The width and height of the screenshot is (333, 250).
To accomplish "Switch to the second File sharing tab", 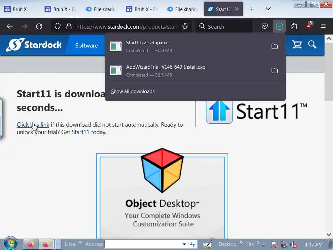I will click(182, 9).
